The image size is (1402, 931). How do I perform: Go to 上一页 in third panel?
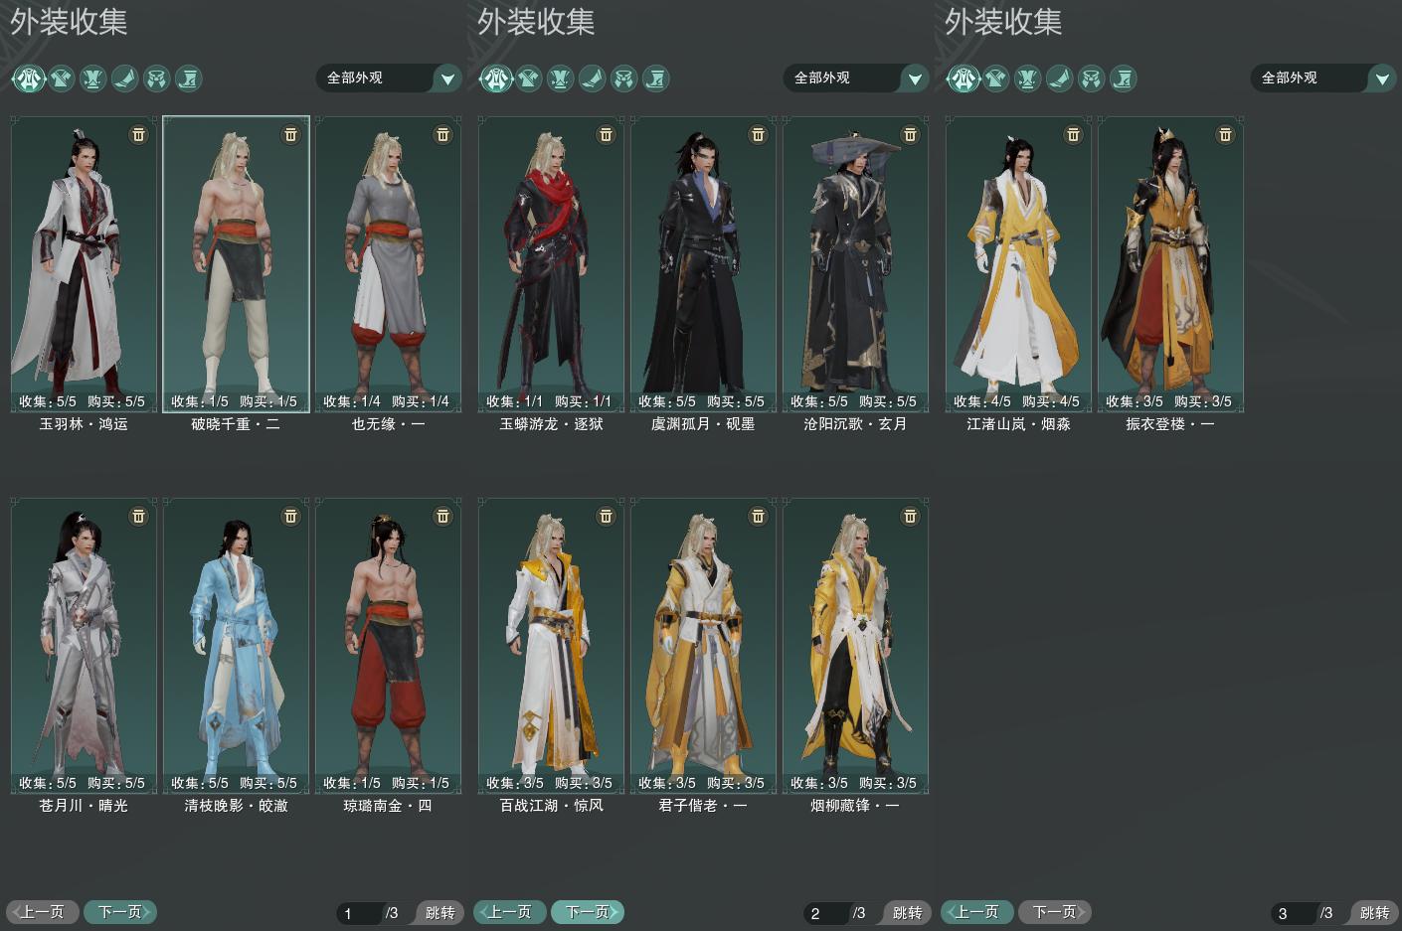[x=976, y=911]
